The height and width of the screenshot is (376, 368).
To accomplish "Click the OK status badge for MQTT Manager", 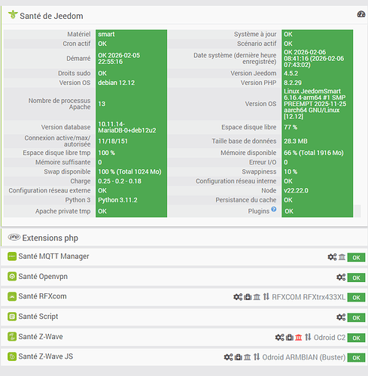I will (356, 257).
